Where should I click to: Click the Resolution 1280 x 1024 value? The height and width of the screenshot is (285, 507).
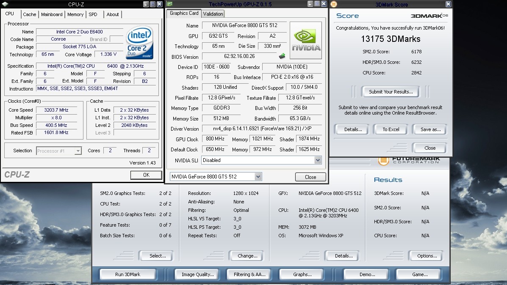click(246, 193)
